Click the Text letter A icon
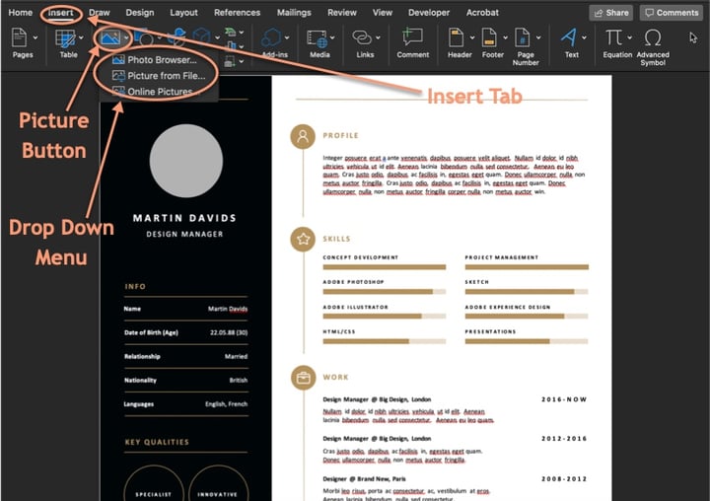Screen dimensions: 710x501 (569, 37)
